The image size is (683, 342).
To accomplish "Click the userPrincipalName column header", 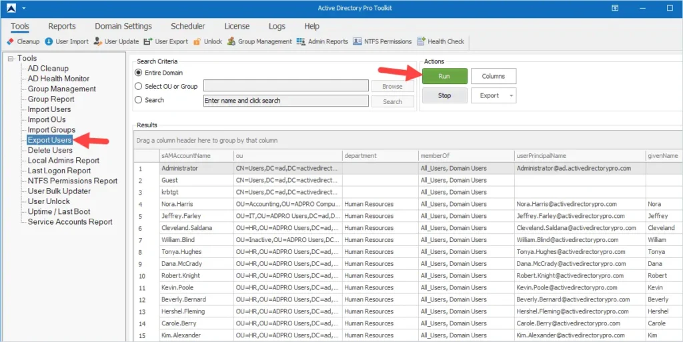I will 580,156.
